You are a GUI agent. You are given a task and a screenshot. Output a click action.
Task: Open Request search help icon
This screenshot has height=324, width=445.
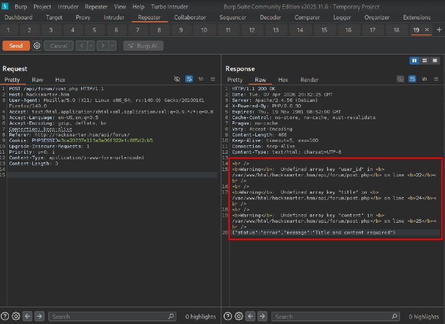coord(5,316)
